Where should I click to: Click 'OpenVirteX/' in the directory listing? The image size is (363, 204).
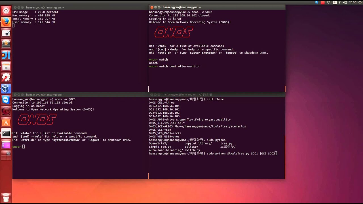[158, 143]
